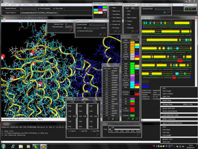Open the Modeling menu

(26, 5)
